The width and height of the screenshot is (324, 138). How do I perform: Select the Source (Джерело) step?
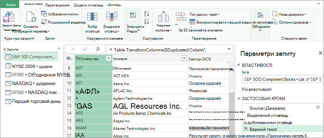point(267,108)
